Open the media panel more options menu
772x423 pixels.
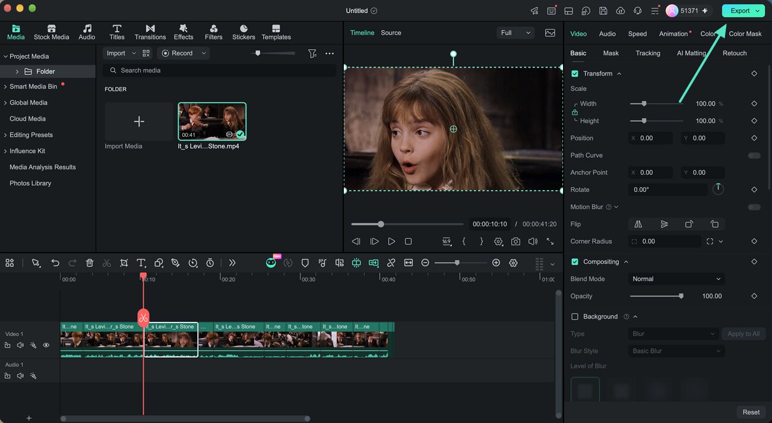coord(330,53)
